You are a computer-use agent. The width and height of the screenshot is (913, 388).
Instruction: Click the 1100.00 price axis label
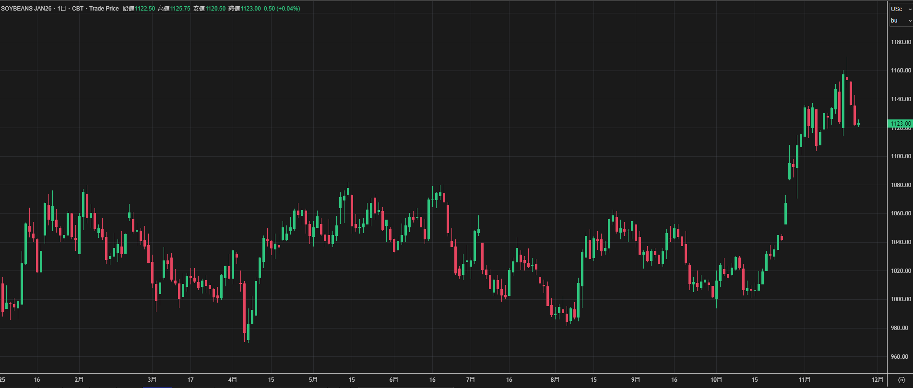901,156
